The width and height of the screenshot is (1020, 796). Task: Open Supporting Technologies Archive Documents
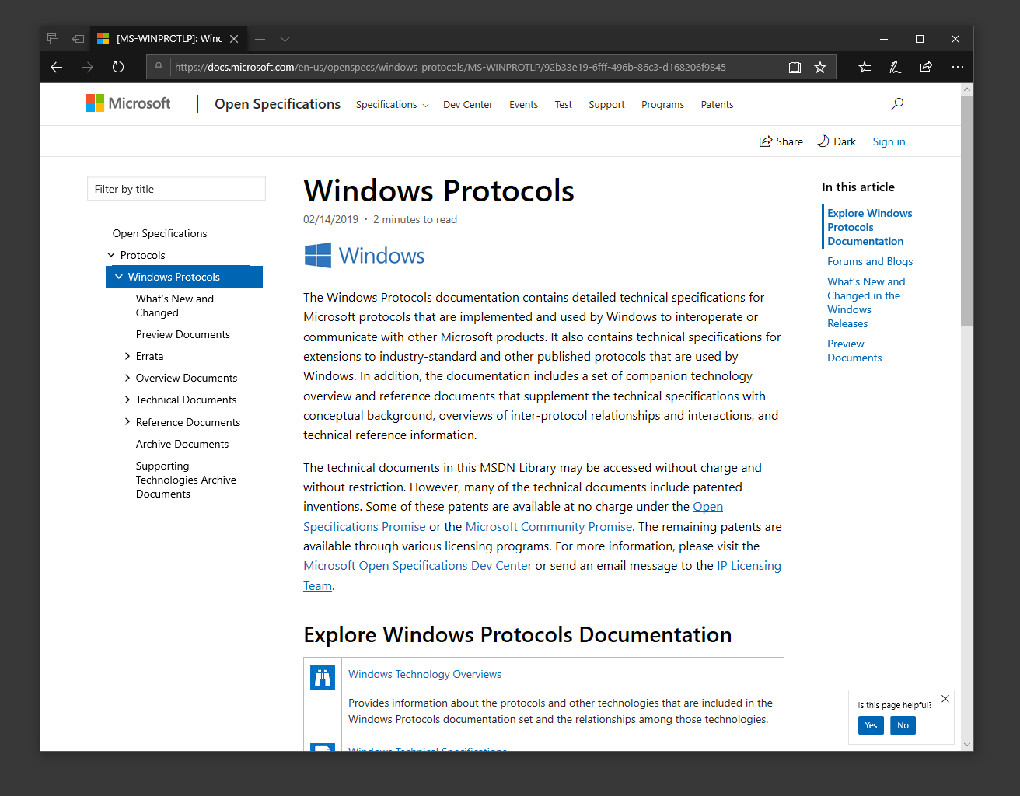186,480
